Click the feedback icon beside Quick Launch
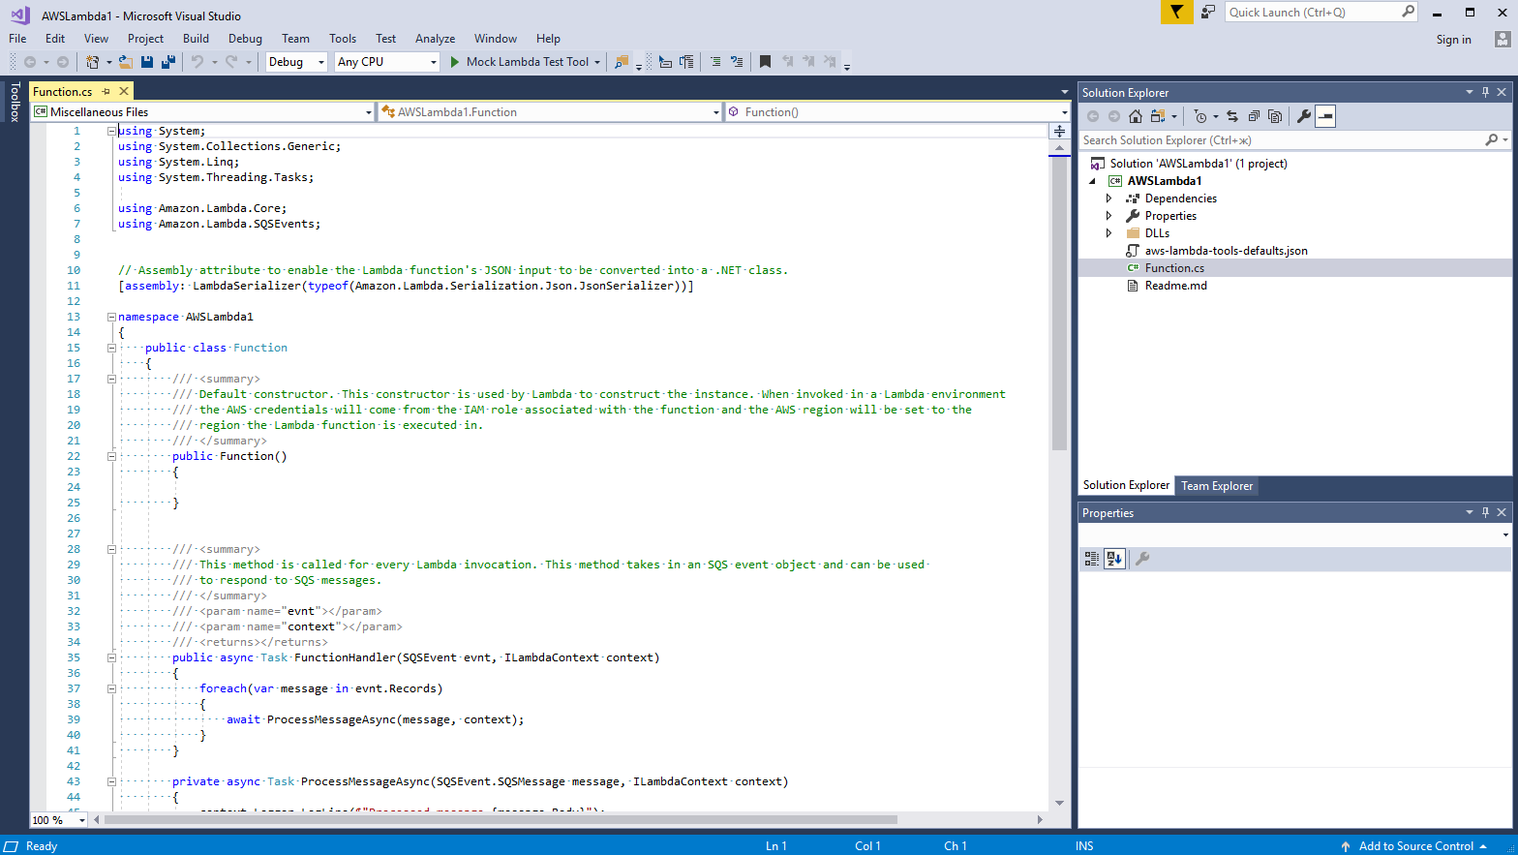This screenshot has width=1518, height=855. click(x=1208, y=12)
